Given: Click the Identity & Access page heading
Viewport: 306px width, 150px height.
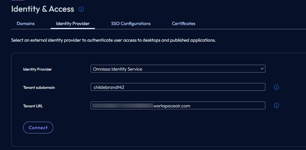Looking at the screenshot, I should click(x=43, y=9).
